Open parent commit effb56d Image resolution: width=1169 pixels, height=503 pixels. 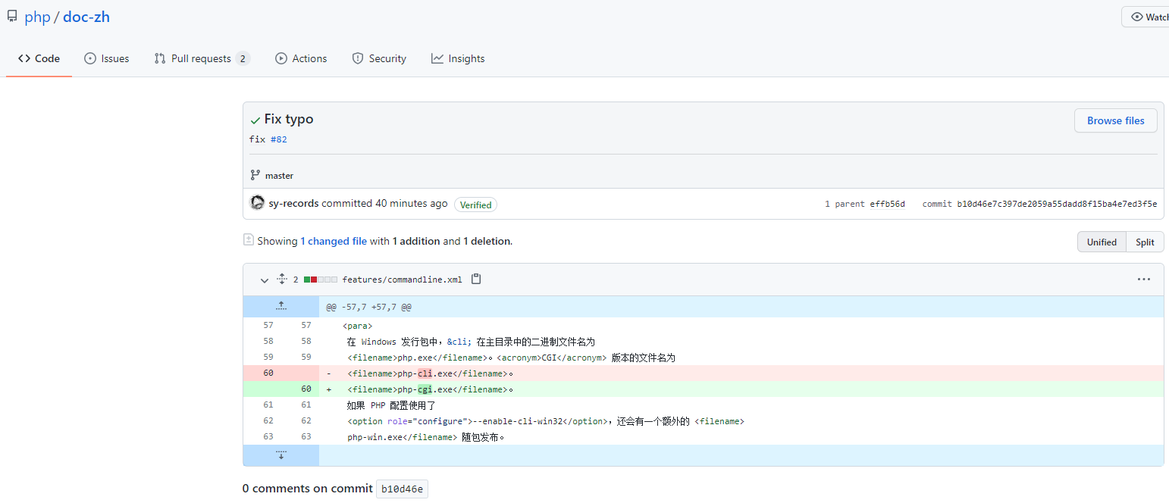coord(887,204)
